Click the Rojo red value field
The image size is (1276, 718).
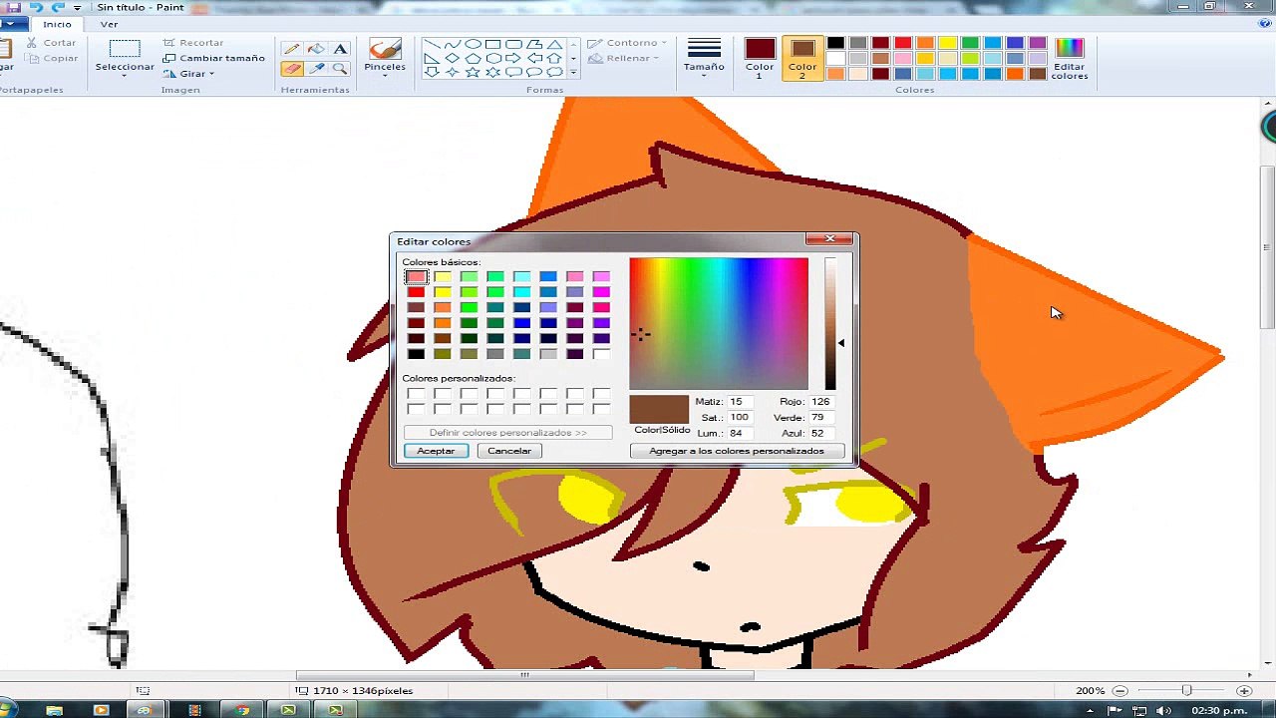[821, 401]
